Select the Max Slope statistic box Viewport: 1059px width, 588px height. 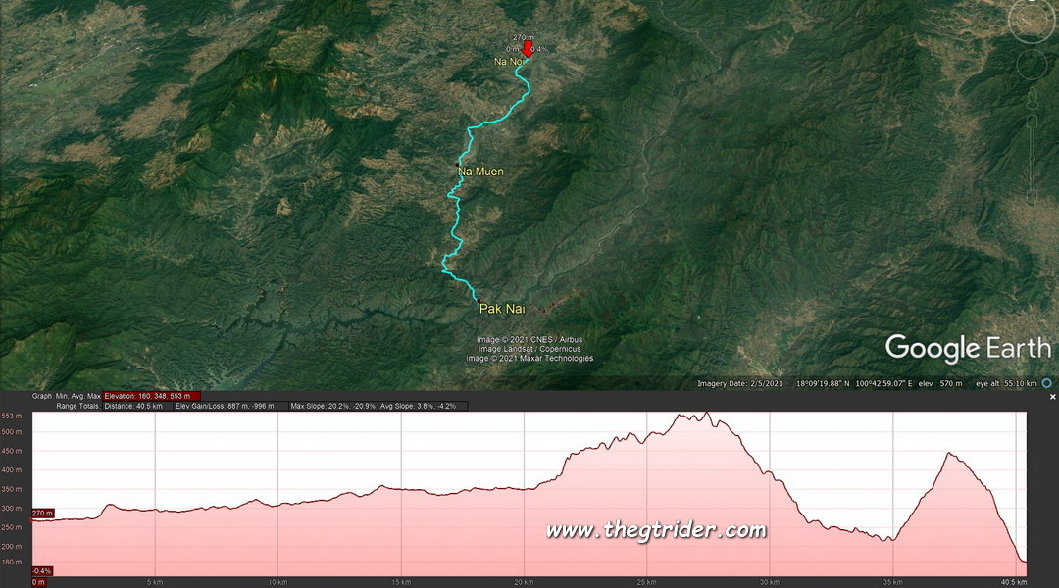pos(333,407)
